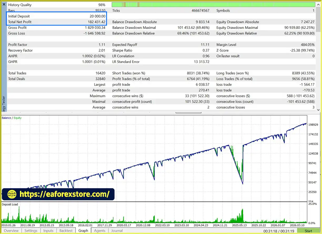322x234 pixels.
Task: Show the Journal tab
Action: [117, 231]
